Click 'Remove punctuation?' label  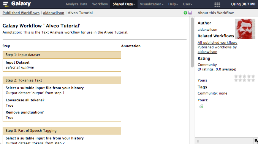click(25, 112)
